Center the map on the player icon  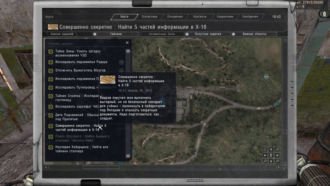coord(271,155)
